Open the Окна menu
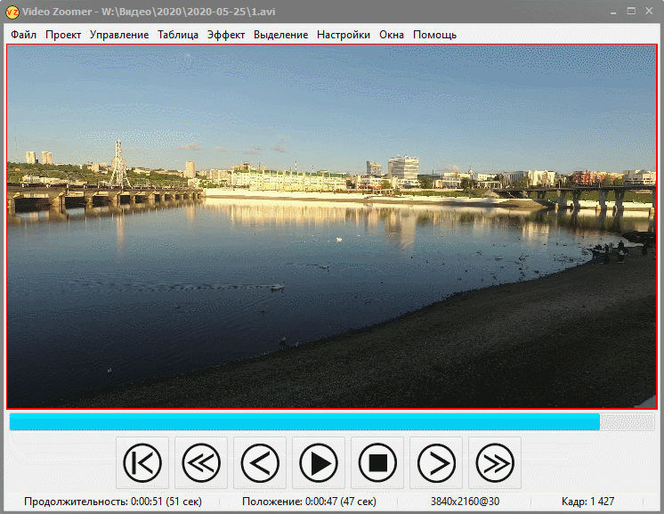The width and height of the screenshot is (664, 514). point(392,35)
